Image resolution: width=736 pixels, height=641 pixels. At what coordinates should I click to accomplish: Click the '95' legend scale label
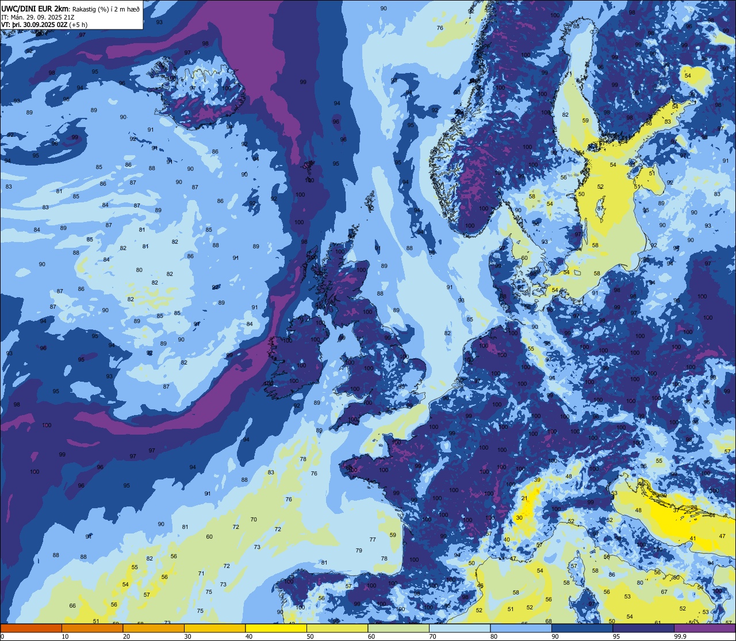point(616,636)
